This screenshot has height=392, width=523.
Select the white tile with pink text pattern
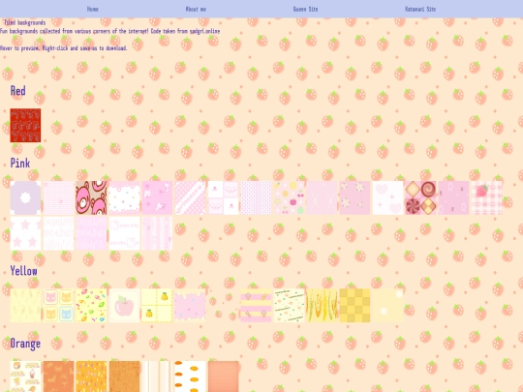point(58,233)
